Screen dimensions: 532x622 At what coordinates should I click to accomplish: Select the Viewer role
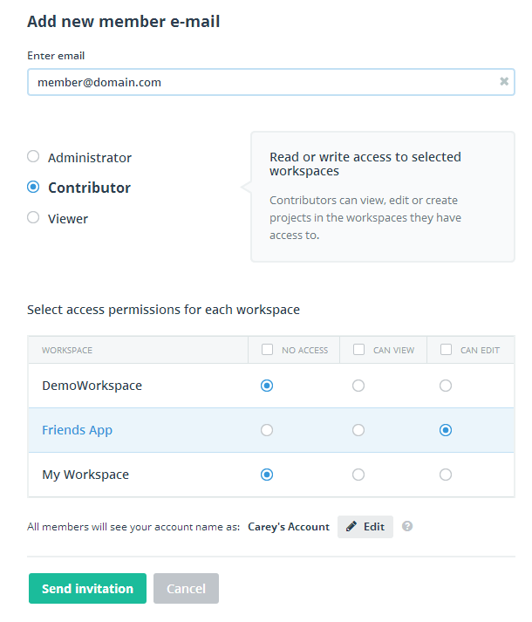pyautogui.click(x=33, y=218)
